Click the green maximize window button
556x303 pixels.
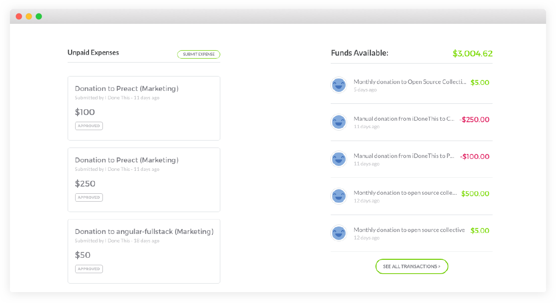pos(39,16)
